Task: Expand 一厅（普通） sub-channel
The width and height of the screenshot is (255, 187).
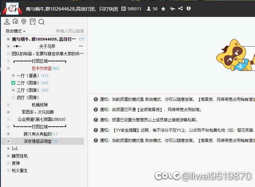Action: tap(13, 76)
